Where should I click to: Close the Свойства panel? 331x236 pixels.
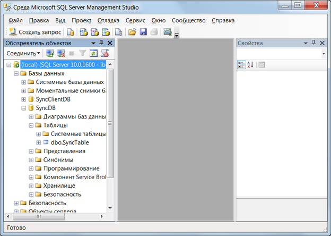(x=322, y=43)
